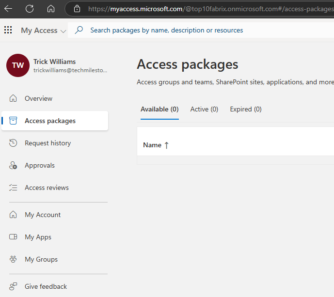
Task: Sort by the Name column arrow
Action: [166, 145]
